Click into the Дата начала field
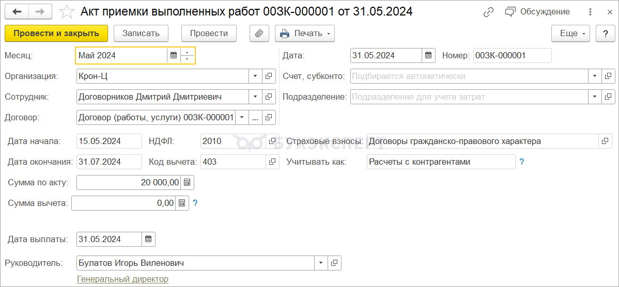Image resolution: width=619 pixels, height=287 pixels. pos(109,141)
